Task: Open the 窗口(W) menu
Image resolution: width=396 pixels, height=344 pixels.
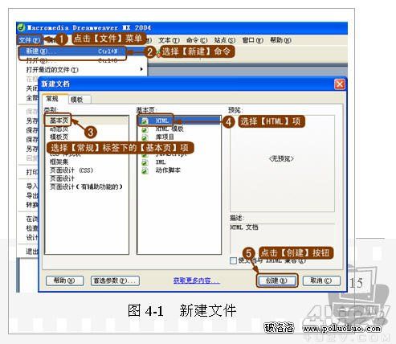Action: [253, 40]
